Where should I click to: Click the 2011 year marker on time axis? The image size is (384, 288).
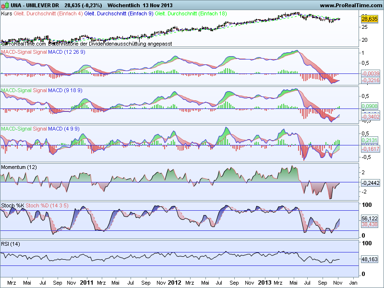click(87, 283)
